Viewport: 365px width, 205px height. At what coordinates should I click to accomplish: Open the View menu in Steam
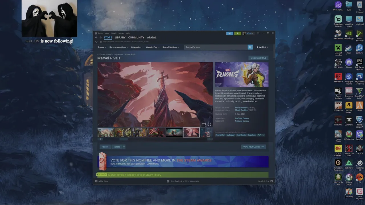pos(107,33)
